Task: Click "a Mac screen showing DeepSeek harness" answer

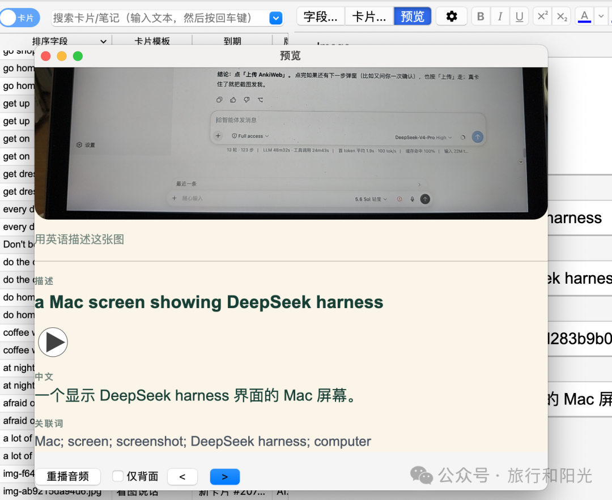Action: [209, 302]
